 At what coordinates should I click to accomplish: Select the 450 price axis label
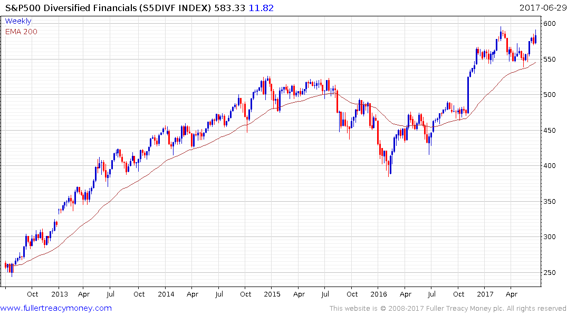click(x=549, y=131)
